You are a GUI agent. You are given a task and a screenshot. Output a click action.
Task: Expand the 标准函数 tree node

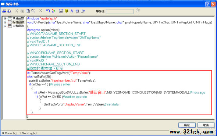click(x=5, y=22)
